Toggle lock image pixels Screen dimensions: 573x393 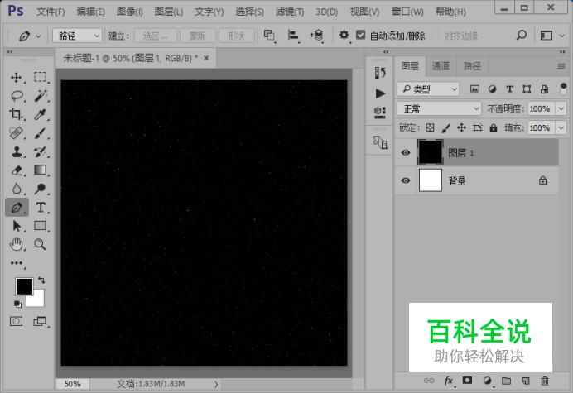coord(445,128)
